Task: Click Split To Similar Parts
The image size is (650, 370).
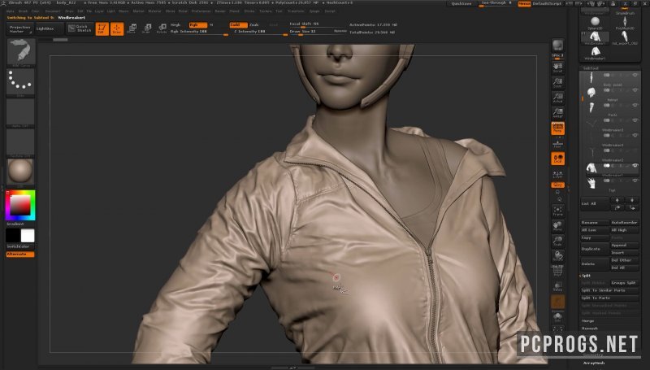Action: coord(609,290)
